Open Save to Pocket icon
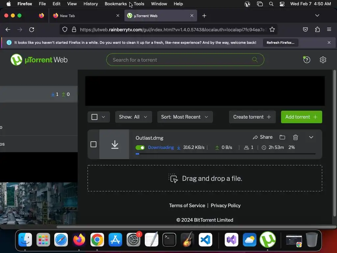 coord(305,29)
